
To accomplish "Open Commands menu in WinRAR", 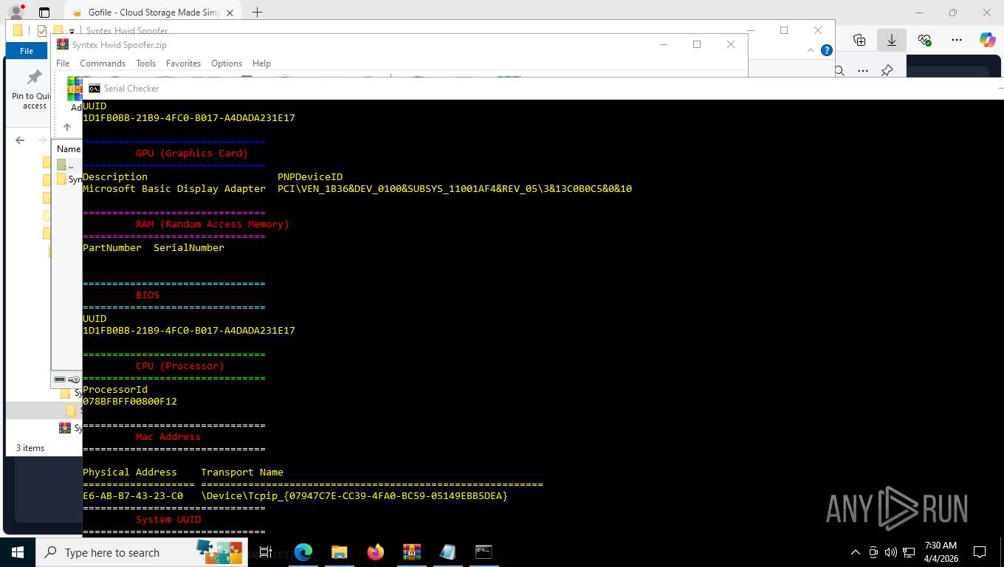I will 103,63.
